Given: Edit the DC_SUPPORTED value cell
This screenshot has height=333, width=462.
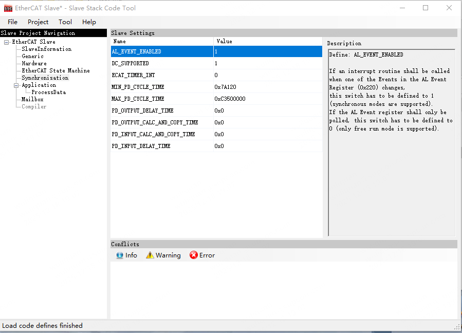Looking at the screenshot, I should tap(268, 63).
